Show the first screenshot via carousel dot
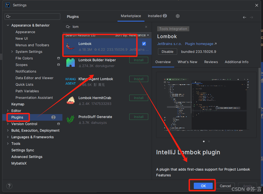Screen dimensions: 263x194 tap(204, 141)
